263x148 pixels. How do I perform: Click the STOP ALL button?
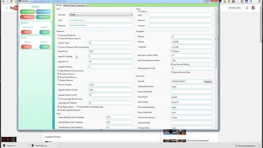click(28, 17)
